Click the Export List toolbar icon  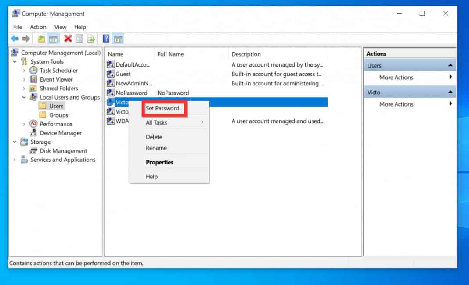point(91,39)
